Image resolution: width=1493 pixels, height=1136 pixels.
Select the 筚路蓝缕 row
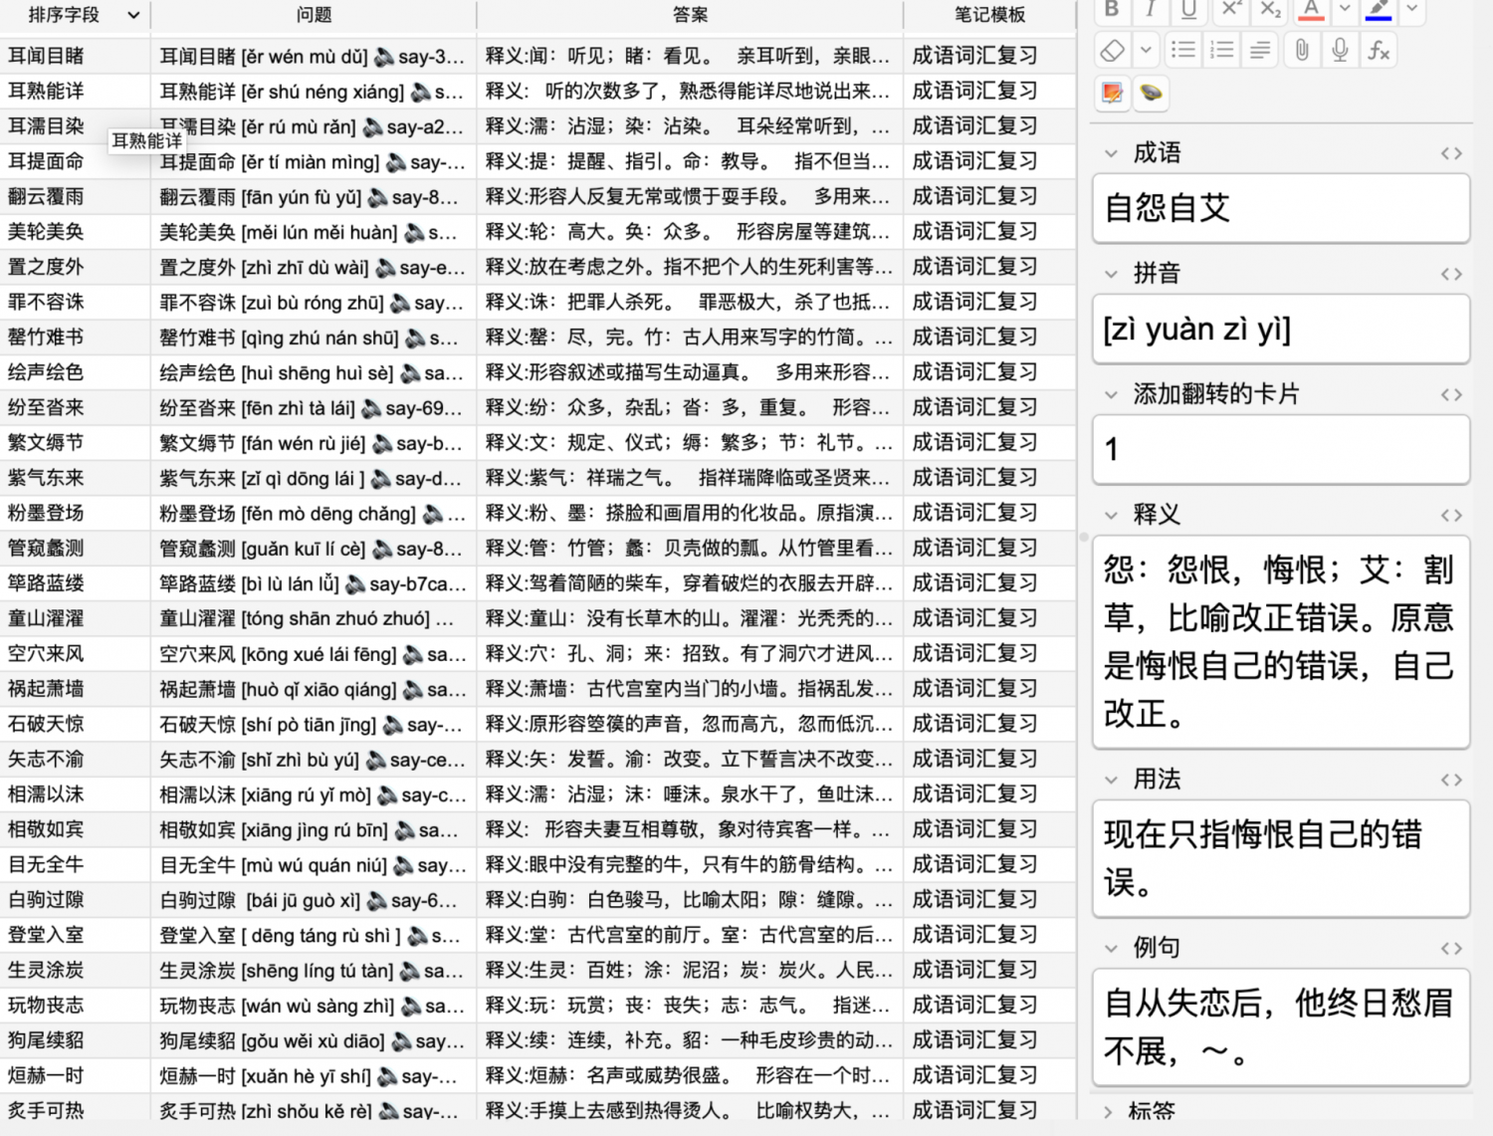click(537, 583)
